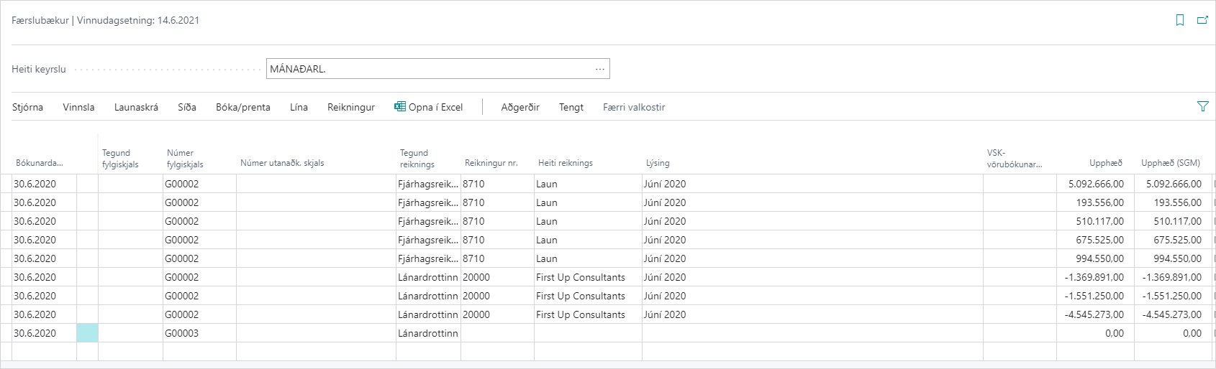Click the bookmark icon at top right

coord(1180,21)
